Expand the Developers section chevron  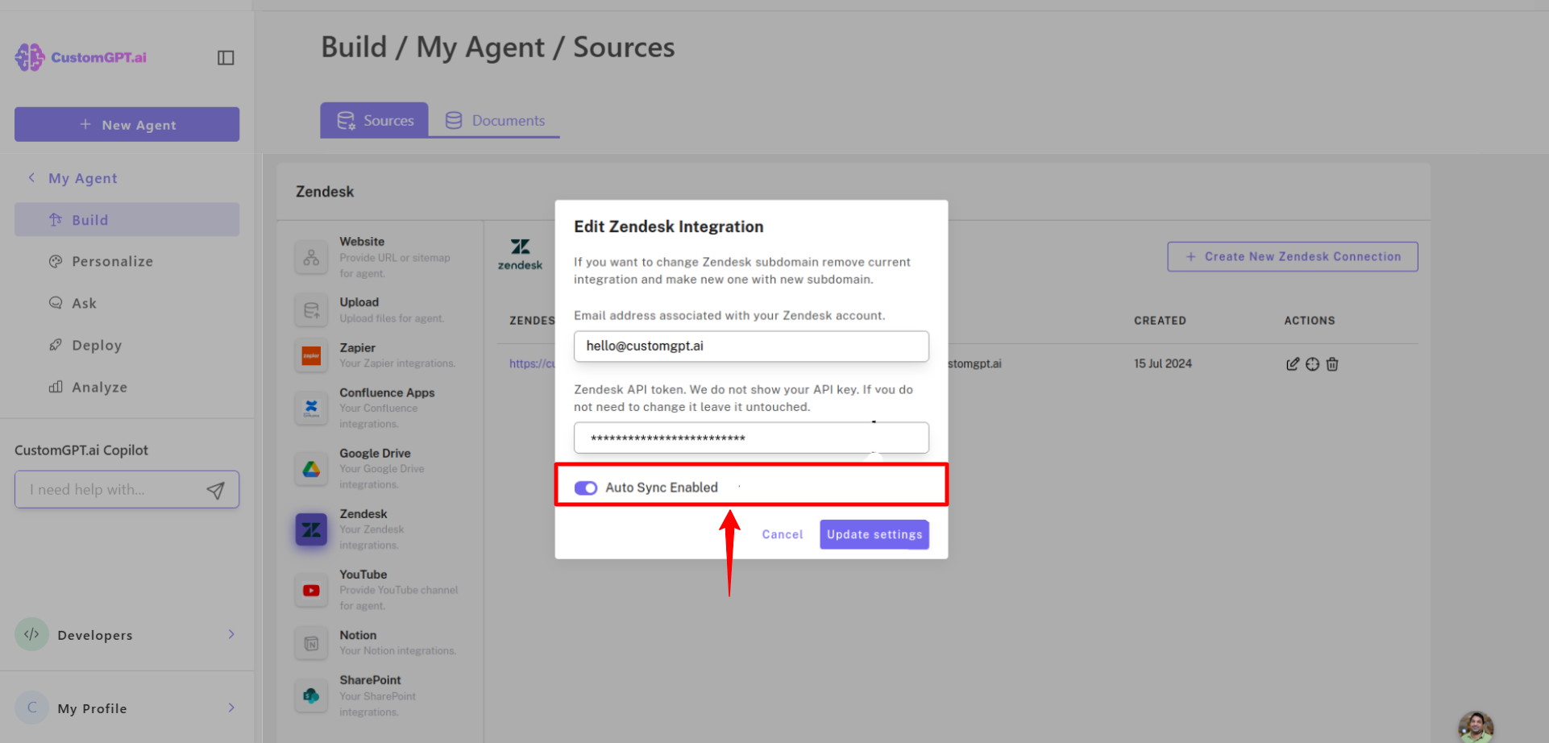tap(231, 634)
